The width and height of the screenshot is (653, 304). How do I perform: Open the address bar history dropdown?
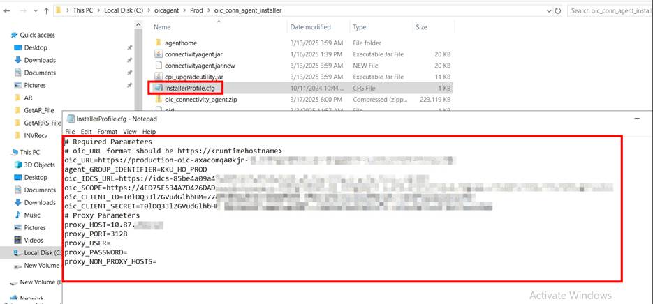tap(550, 10)
